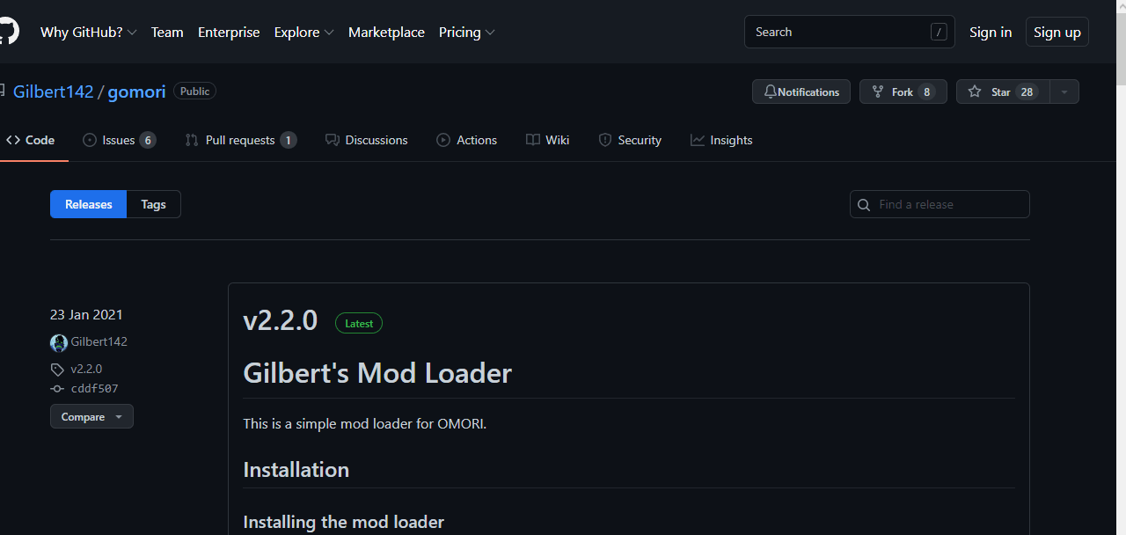The image size is (1126, 535).
Task: Open commit cddf507
Action: [95, 388]
